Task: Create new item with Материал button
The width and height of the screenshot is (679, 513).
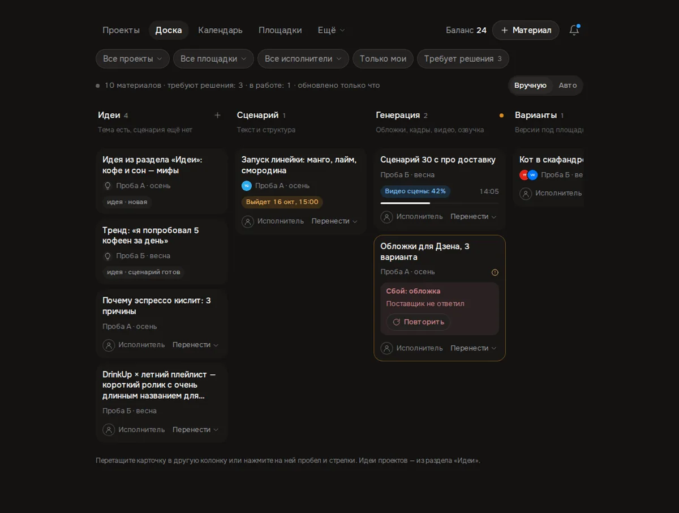Action: tap(526, 30)
